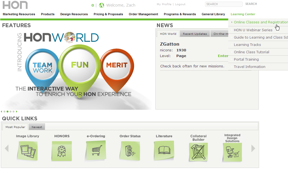Click inside the search input field
This screenshot has height=172, width=288.
(224, 4)
